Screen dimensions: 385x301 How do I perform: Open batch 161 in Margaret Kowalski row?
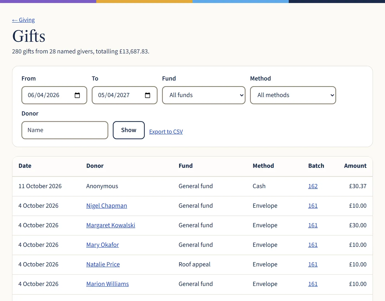(313, 225)
